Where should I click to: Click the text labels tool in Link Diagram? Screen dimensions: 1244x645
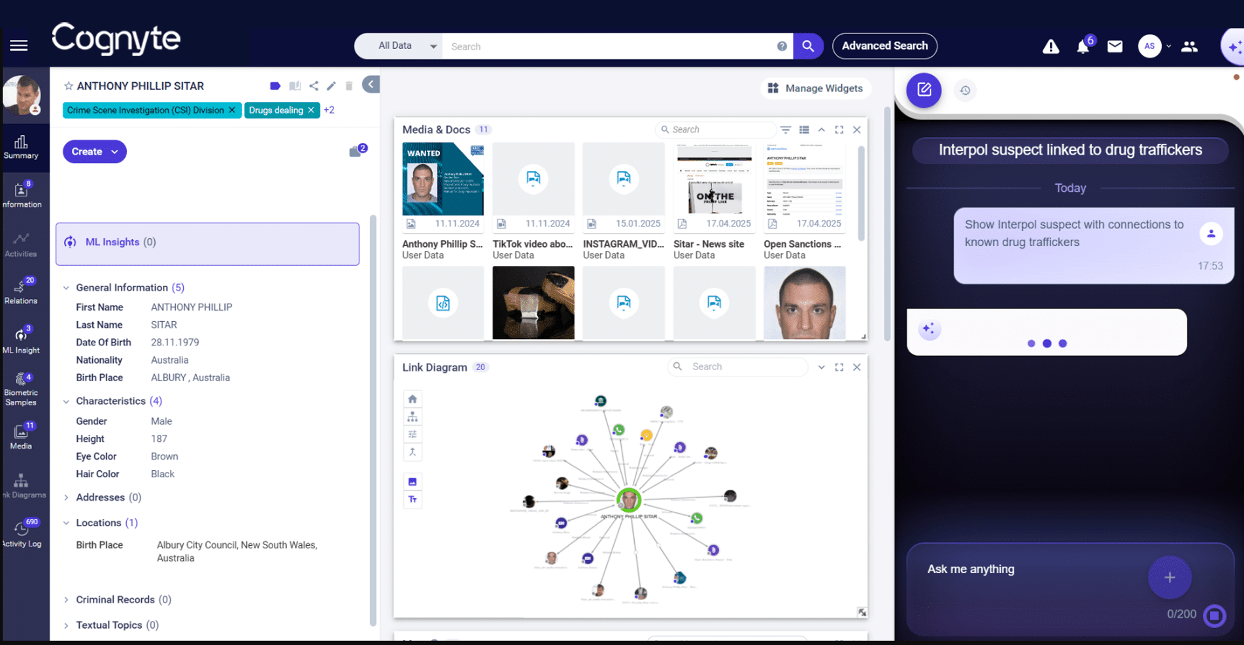tap(412, 499)
